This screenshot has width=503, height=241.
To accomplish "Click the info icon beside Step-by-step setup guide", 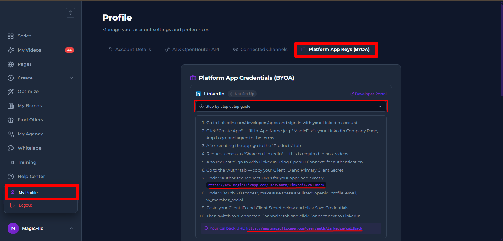I will tap(201, 107).
